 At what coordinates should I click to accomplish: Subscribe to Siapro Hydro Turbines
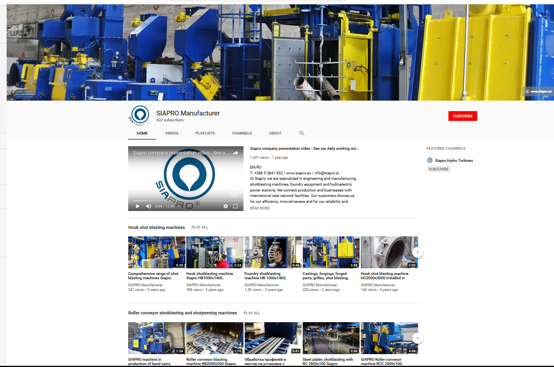(439, 169)
